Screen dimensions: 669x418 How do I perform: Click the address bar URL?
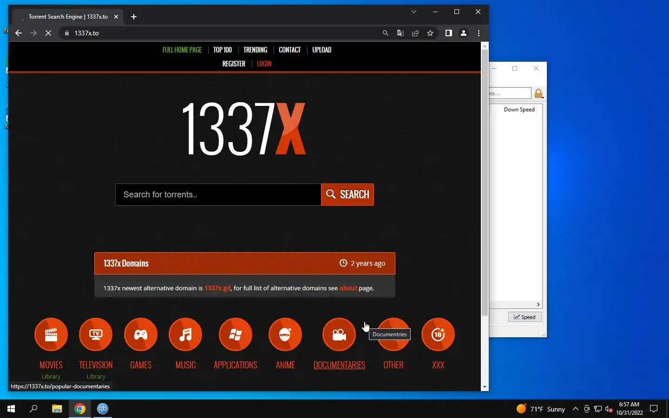[86, 33]
